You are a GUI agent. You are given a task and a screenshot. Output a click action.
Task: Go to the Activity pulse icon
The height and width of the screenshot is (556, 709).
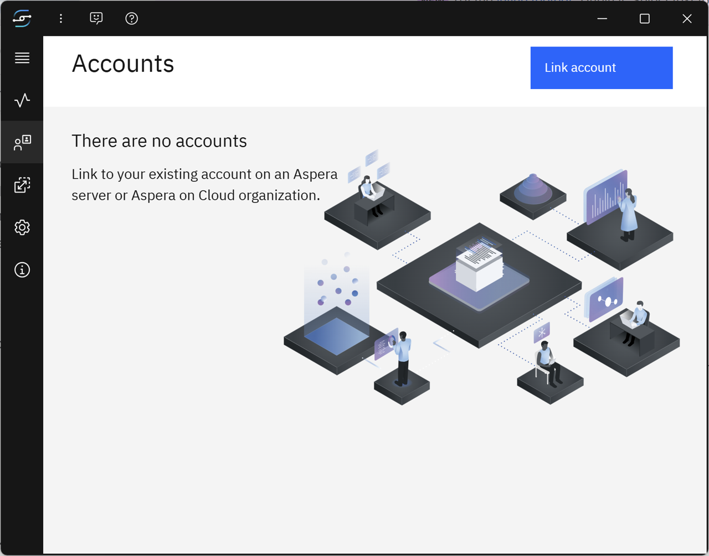(x=22, y=100)
